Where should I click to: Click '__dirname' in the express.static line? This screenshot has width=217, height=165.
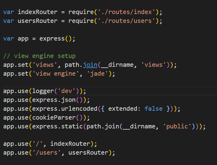pos(139,127)
